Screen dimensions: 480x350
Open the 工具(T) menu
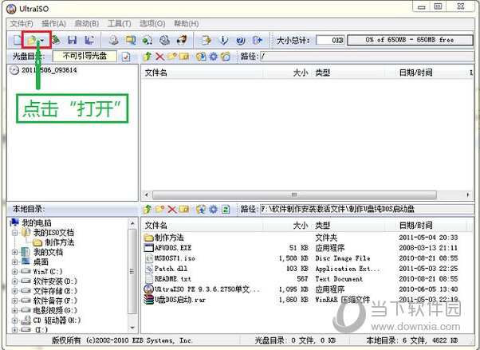pyautogui.click(x=119, y=24)
